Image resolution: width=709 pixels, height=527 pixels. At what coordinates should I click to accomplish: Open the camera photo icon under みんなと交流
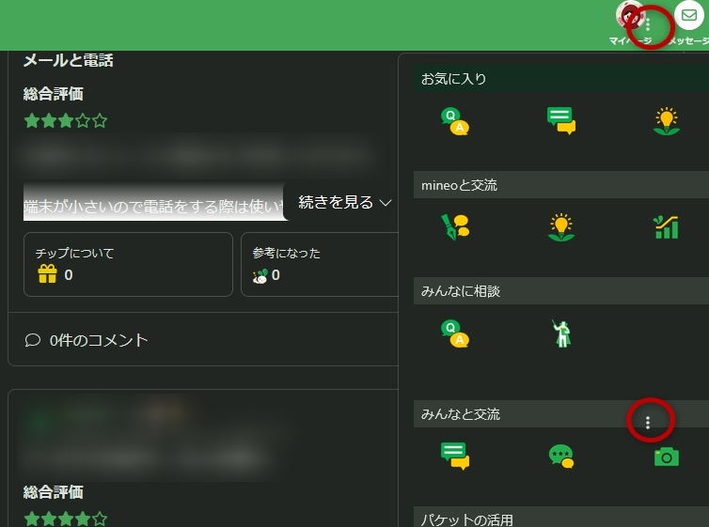(x=667, y=457)
